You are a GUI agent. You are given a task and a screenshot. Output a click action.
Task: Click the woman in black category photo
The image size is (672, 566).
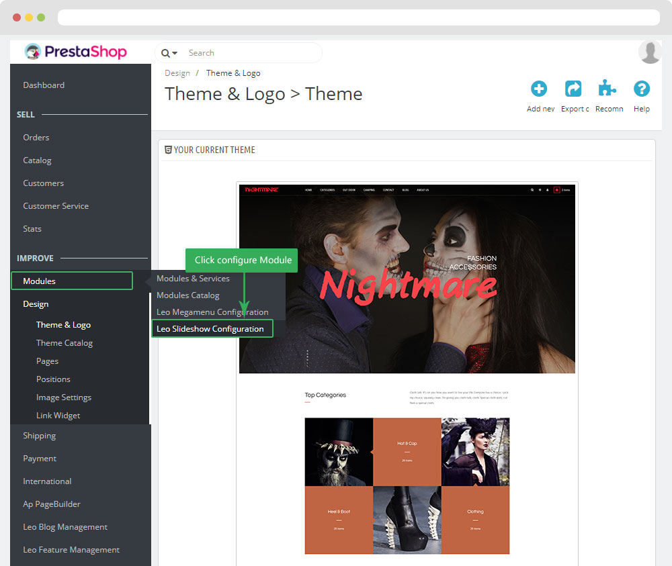pyautogui.click(x=475, y=452)
